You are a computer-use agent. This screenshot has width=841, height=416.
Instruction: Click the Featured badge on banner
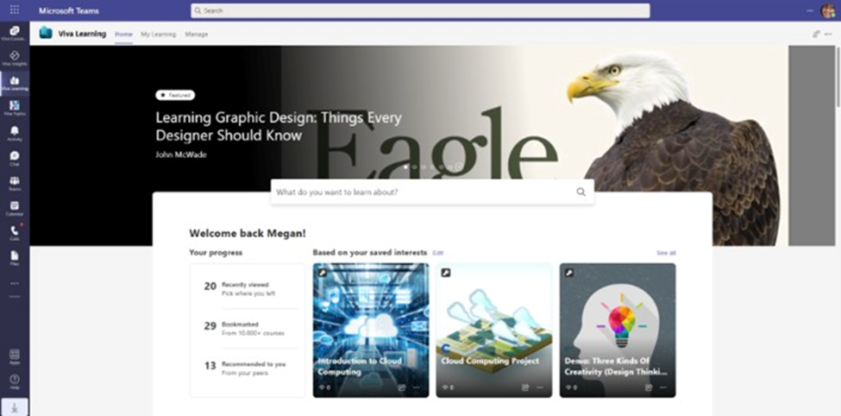point(175,95)
